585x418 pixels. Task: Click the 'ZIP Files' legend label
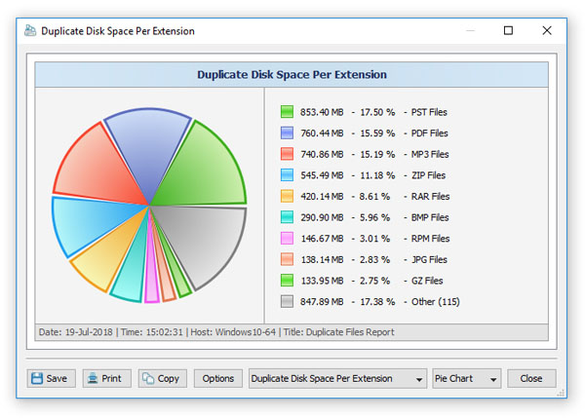[428, 175]
